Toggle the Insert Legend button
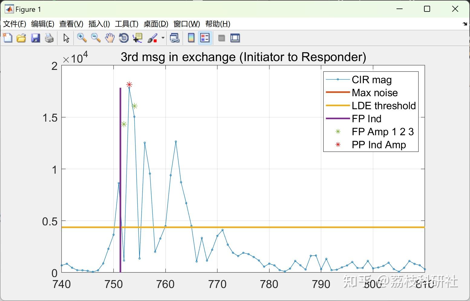Screen dimensions: 470x301 pos(205,38)
